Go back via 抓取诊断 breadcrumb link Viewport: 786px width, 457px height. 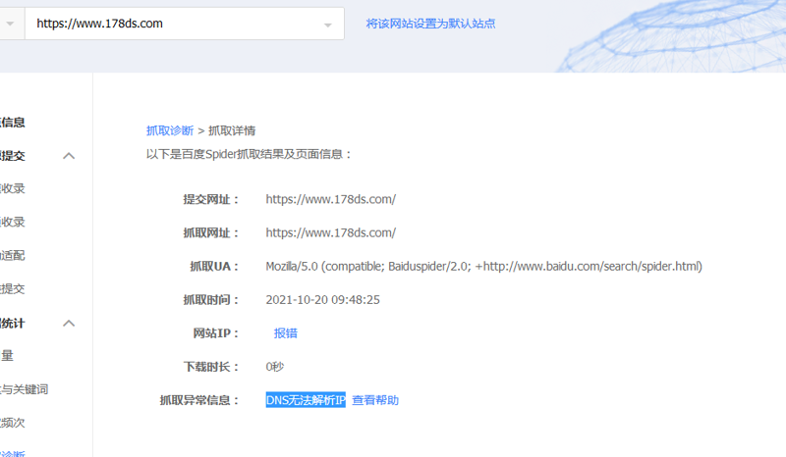click(170, 130)
